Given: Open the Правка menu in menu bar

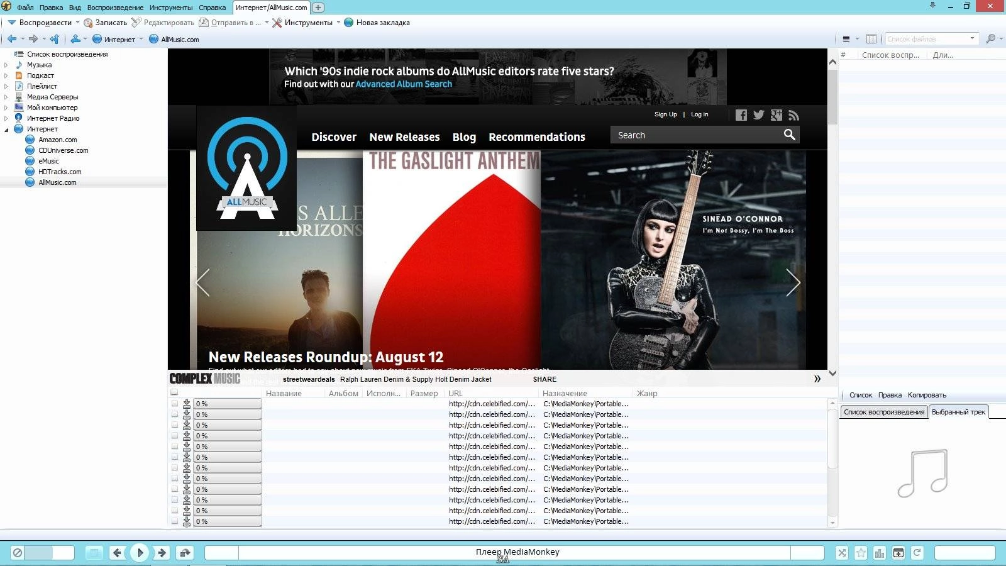Looking at the screenshot, I should (51, 8).
